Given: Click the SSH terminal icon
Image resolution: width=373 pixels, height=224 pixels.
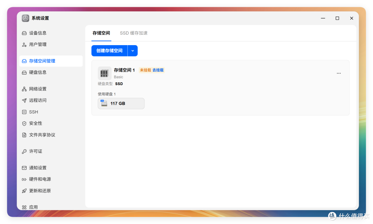Looking at the screenshot, I should tap(24, 112).
